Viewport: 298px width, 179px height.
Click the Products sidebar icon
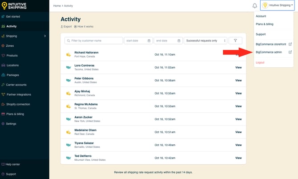pos(3,56)
